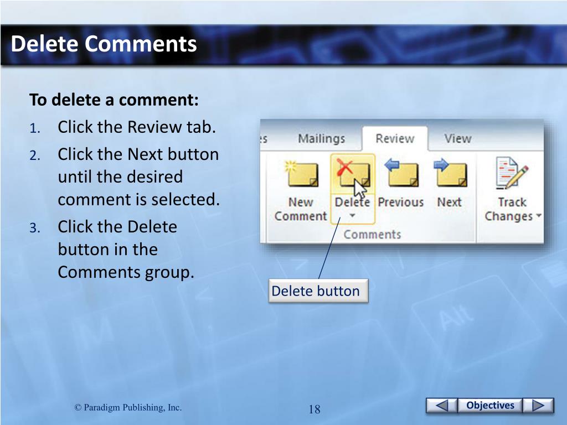The height and width of the screenshot is (425, 567).
Task: Click the 'To delete a comment:' heading
Action: (x=114, y=100)
